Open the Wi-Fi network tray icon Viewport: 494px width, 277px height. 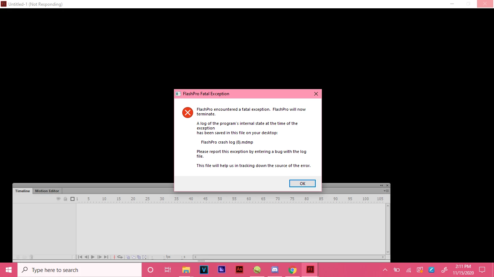pos(409,270)
